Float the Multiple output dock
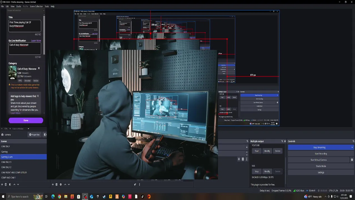 click(282, 141)
